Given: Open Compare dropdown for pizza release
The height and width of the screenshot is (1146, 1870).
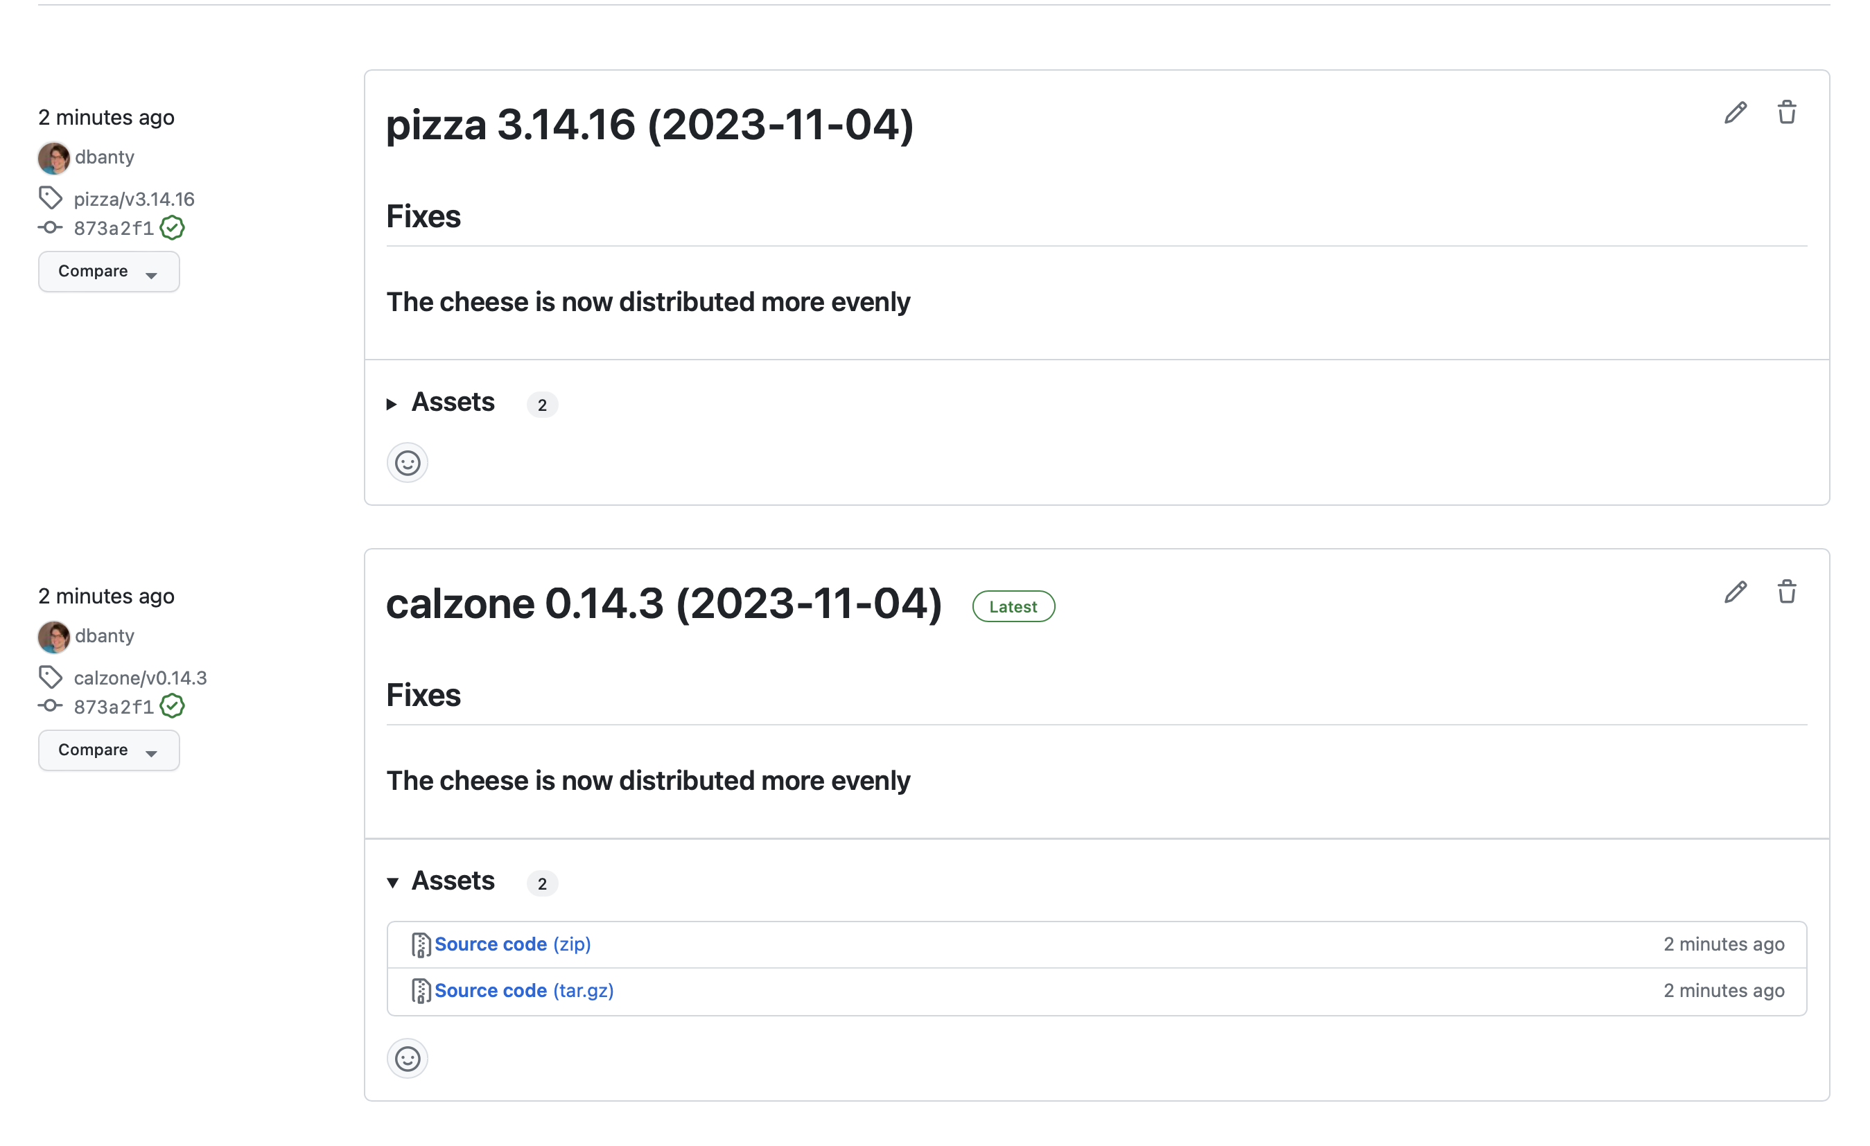Looking at the screenshot, I should point(109,272).
